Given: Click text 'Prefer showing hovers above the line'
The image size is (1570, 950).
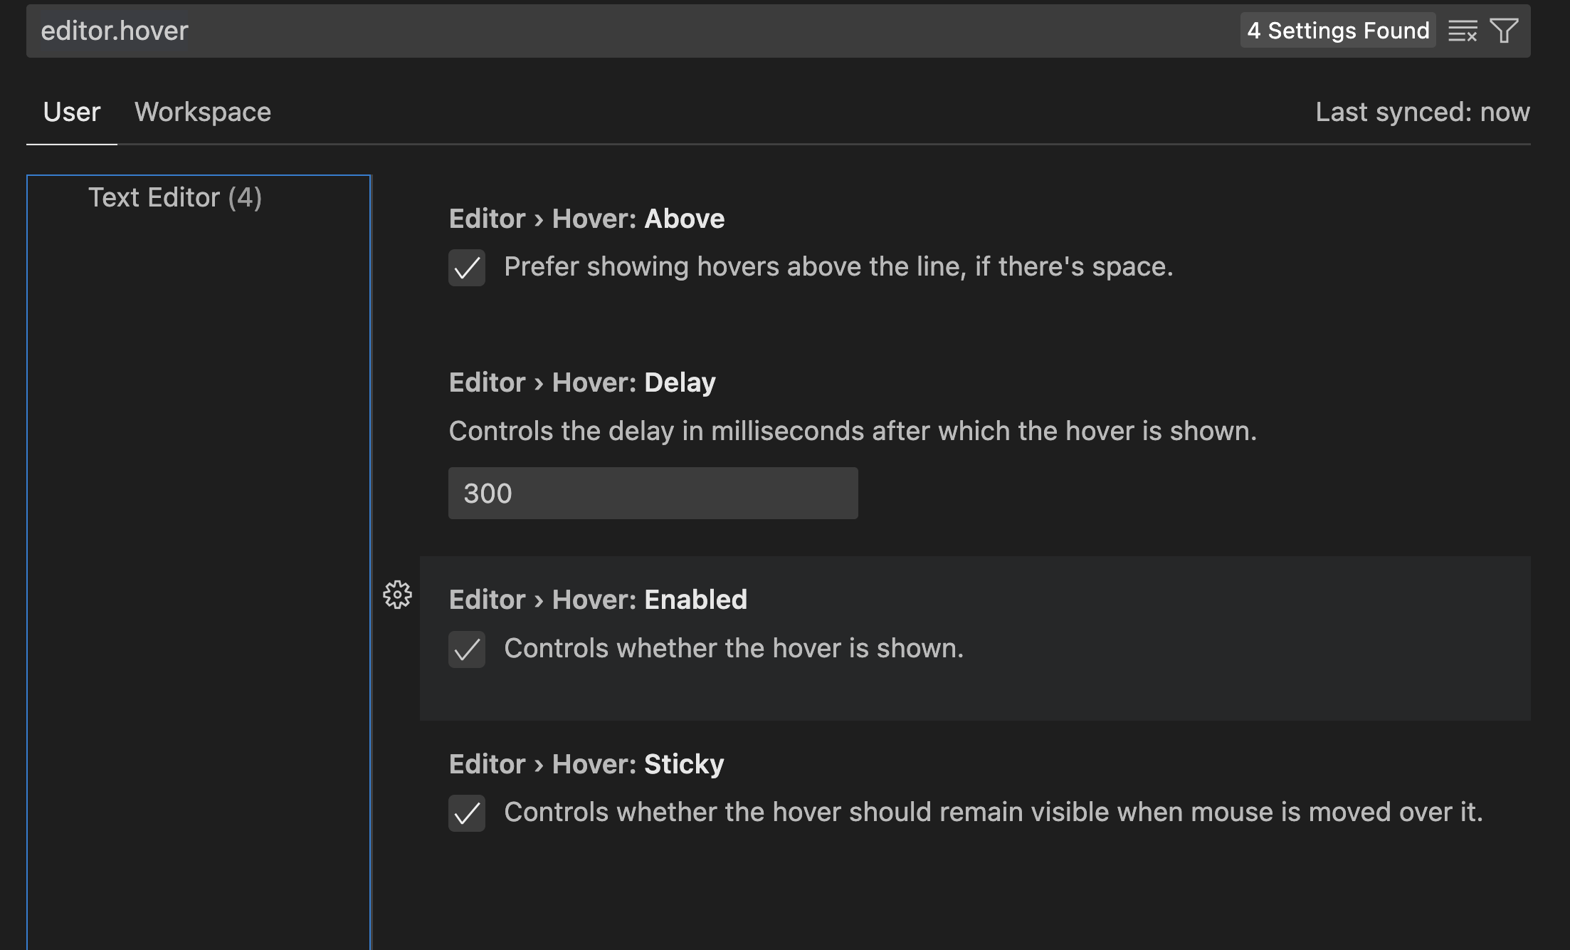Looking at the screenshot, I should pyautogui.click(x=735, y=266).
